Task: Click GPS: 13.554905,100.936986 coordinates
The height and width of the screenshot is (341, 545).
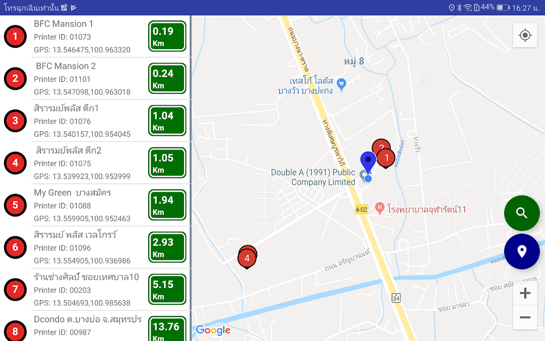Action: (x=82, y=261)
